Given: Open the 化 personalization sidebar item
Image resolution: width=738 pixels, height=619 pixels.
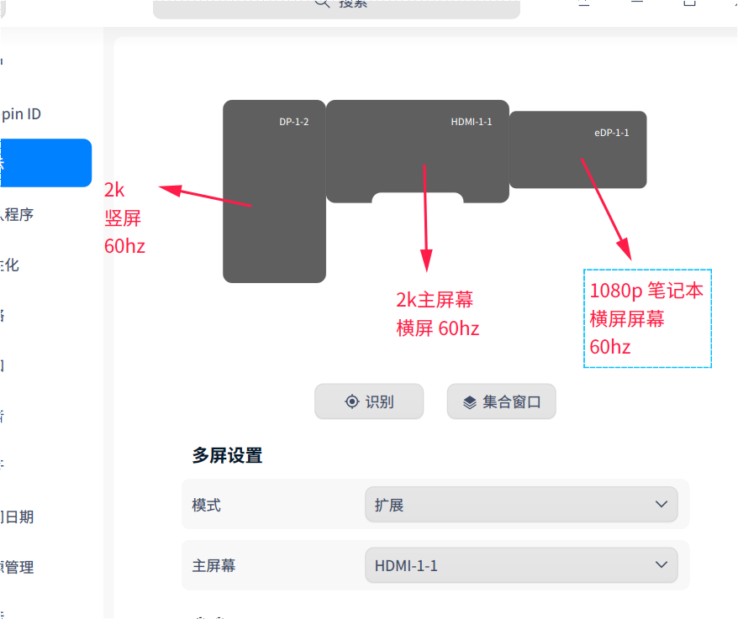Looking at the screenshot, I should pyautogui.click(x=9, y=265).
